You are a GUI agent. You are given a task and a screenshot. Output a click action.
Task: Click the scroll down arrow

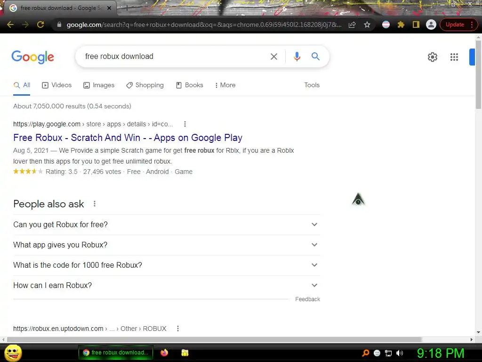(478, 332)
